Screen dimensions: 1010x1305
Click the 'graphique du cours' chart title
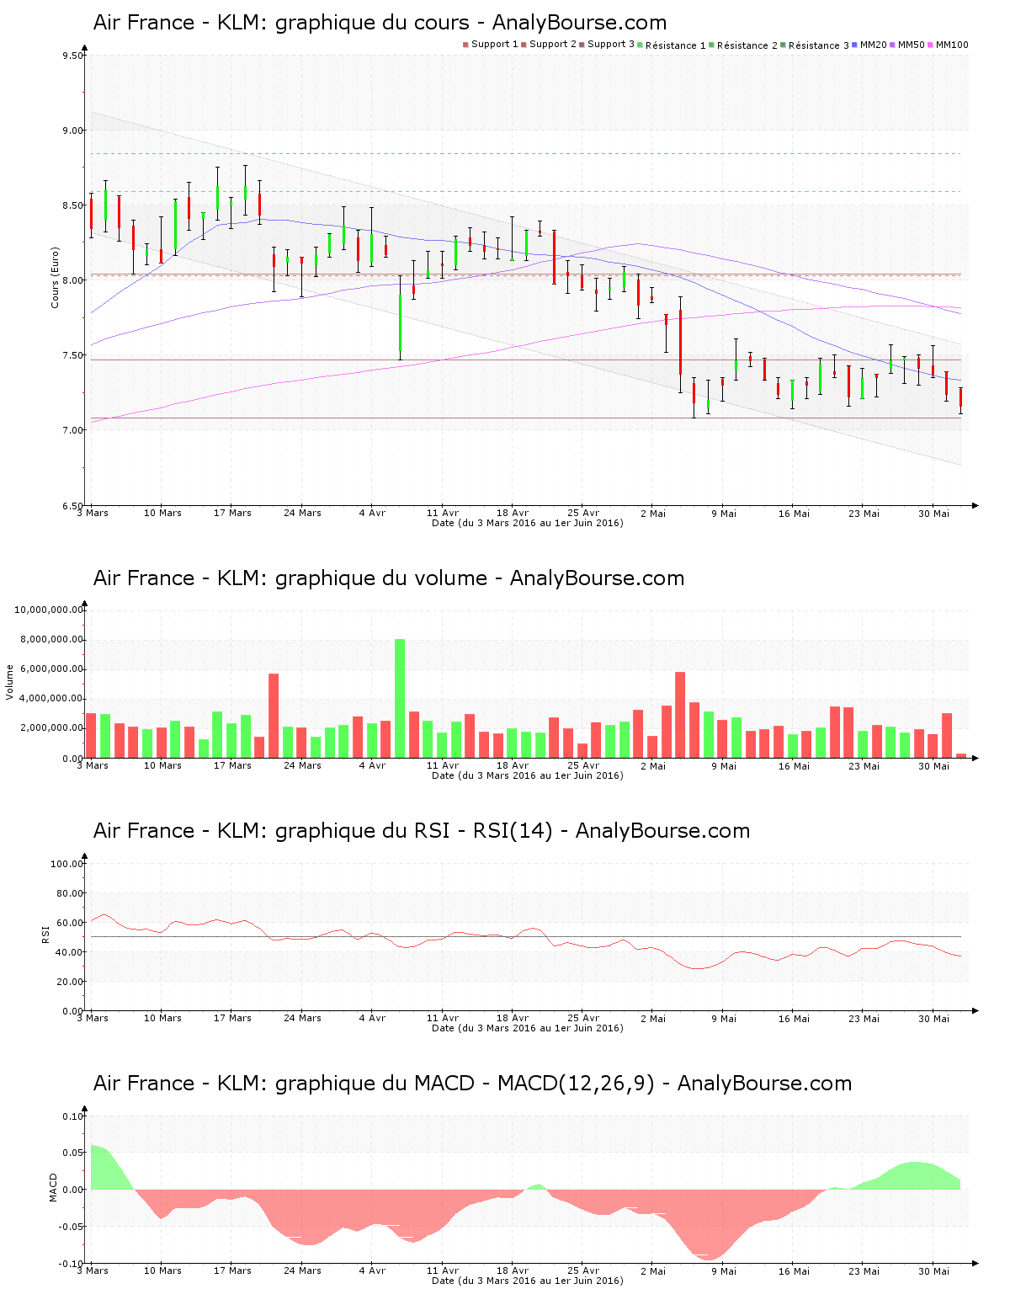(380, 23)
